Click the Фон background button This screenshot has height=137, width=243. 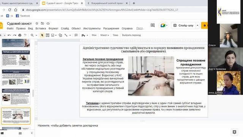tap(94, 35)
